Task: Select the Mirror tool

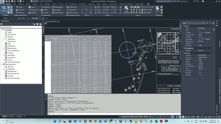Action: [106, 10]
